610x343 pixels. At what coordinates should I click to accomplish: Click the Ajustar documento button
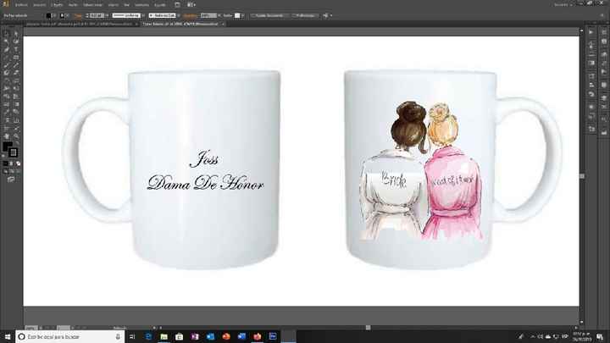pos(269,15)
